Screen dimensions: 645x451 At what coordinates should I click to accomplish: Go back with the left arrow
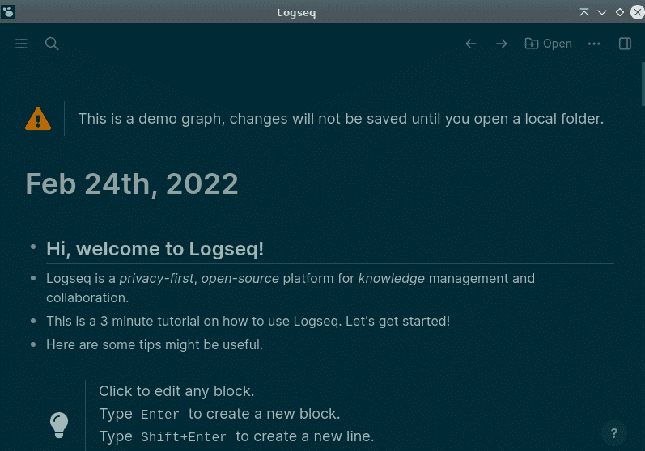pos(471,44)
